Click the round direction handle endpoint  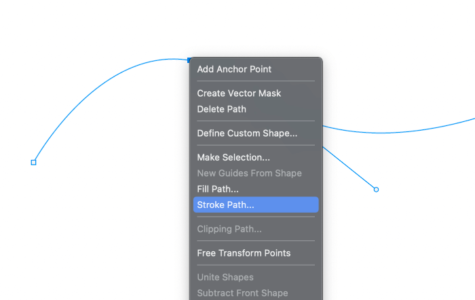coord(376,190)
